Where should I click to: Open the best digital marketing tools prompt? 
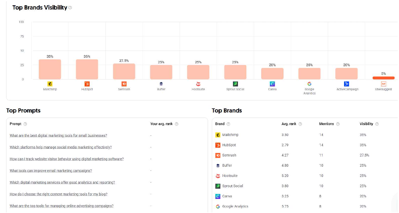[58, 136]
